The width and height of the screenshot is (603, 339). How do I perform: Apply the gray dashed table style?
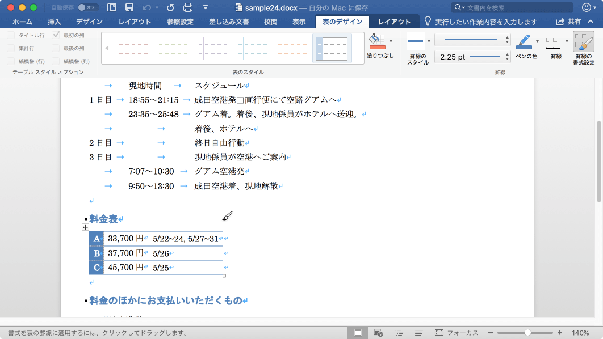pos(213,48)
